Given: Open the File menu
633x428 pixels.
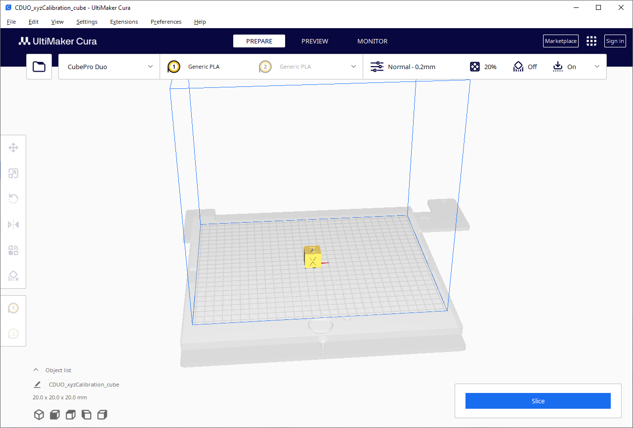Looking at the screenshot, I should pos(11,22).
